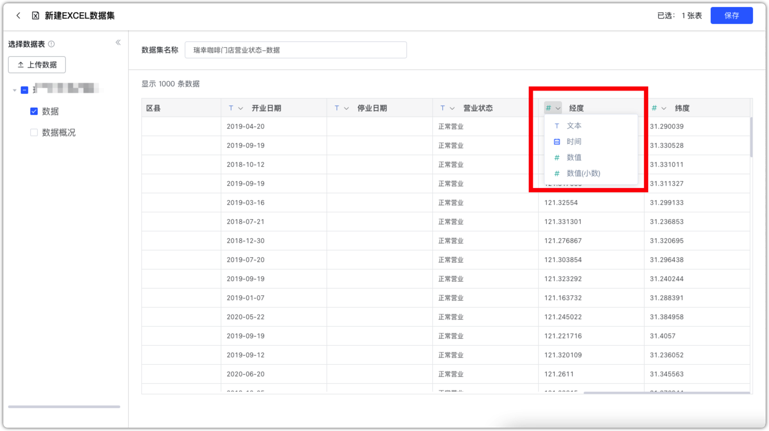Image resolution: width=769 pixels, height=431 pixels.
Task: Open type dropdown arrow for 纬度
Action: point(664,108)
